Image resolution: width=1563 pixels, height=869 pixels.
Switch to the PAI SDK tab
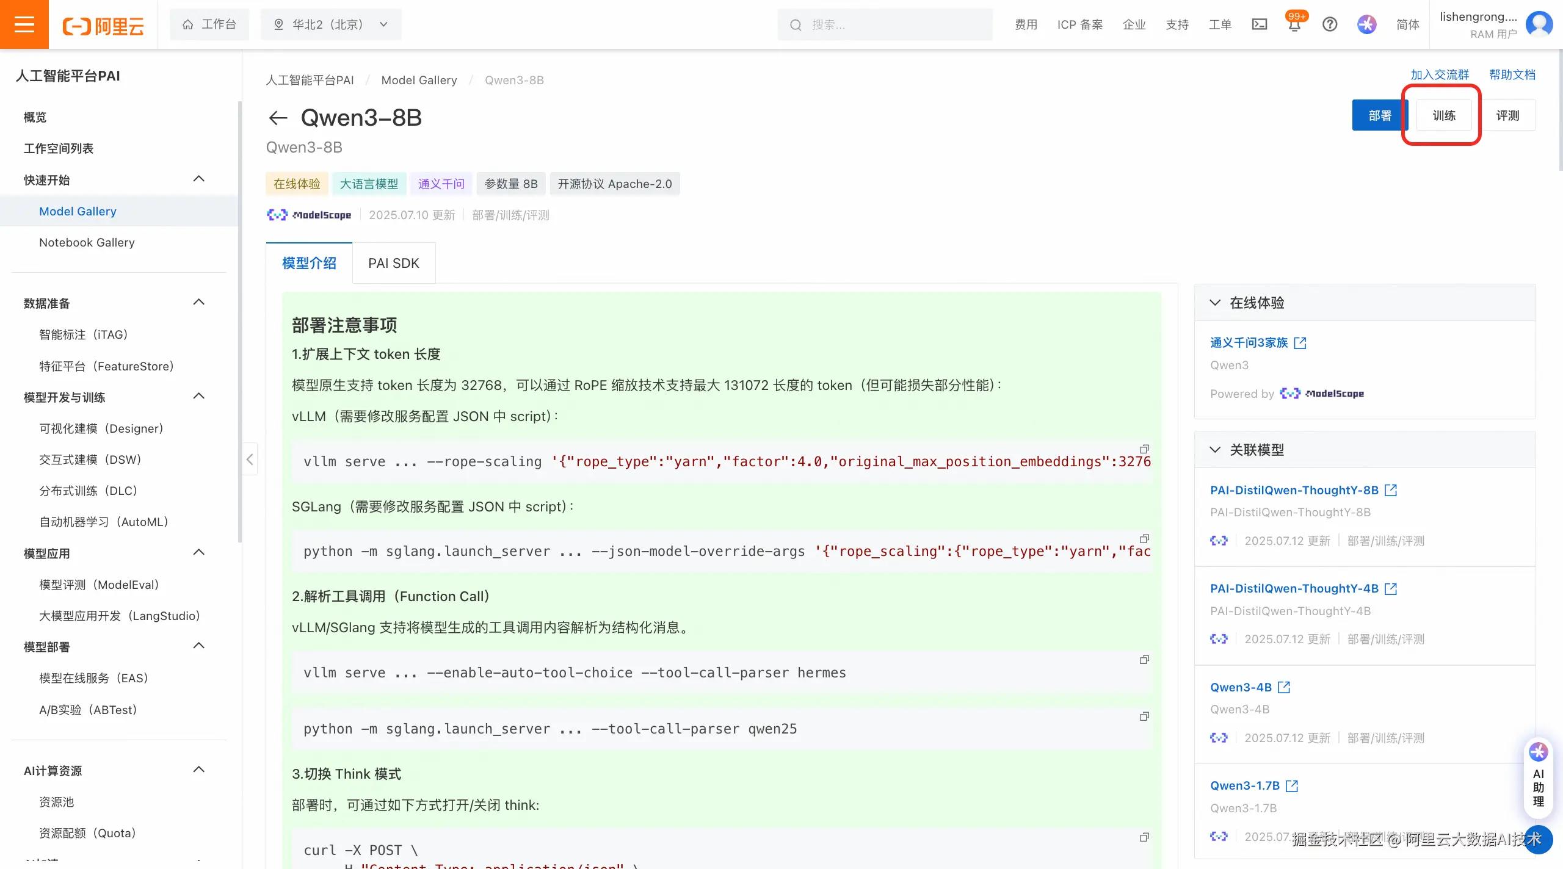394,263
